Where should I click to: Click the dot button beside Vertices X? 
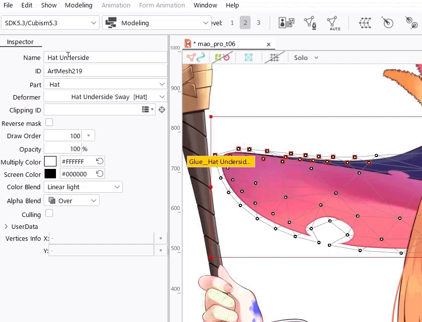click(x=160, y=238)
